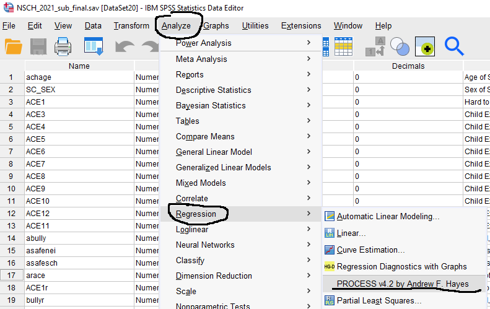Select the achage variable name cell
The image size is (490, 309).
pyautogui.click(x=79, y=77)
